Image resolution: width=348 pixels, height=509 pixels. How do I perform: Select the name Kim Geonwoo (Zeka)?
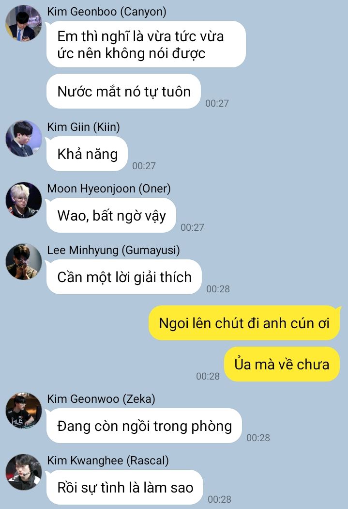pos(101,399)
